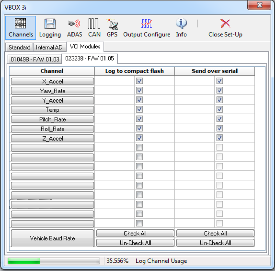This screenshot has width=275, height=271.
Task: Toggle Z_Accel send over serial checkbox
Action: [x=220, y=138]
